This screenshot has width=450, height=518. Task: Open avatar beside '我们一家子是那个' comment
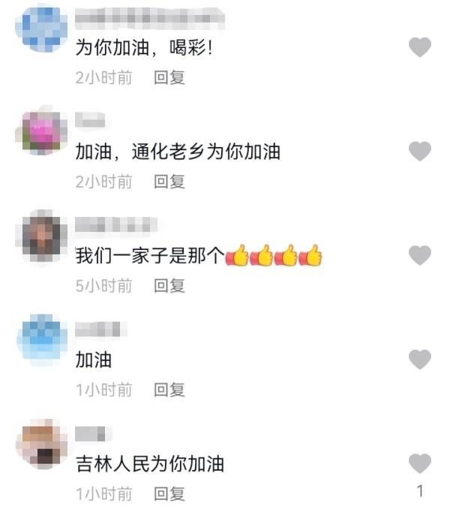click(x=41, y=235)
